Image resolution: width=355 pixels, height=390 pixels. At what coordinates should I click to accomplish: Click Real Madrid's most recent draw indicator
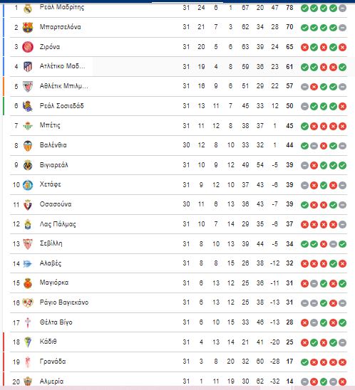click(342, 9)
